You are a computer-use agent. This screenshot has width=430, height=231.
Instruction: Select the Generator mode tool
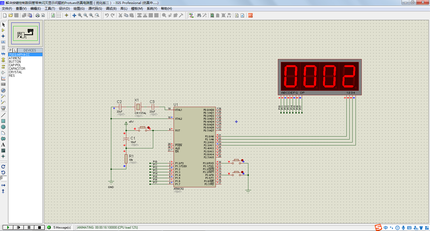3,90
